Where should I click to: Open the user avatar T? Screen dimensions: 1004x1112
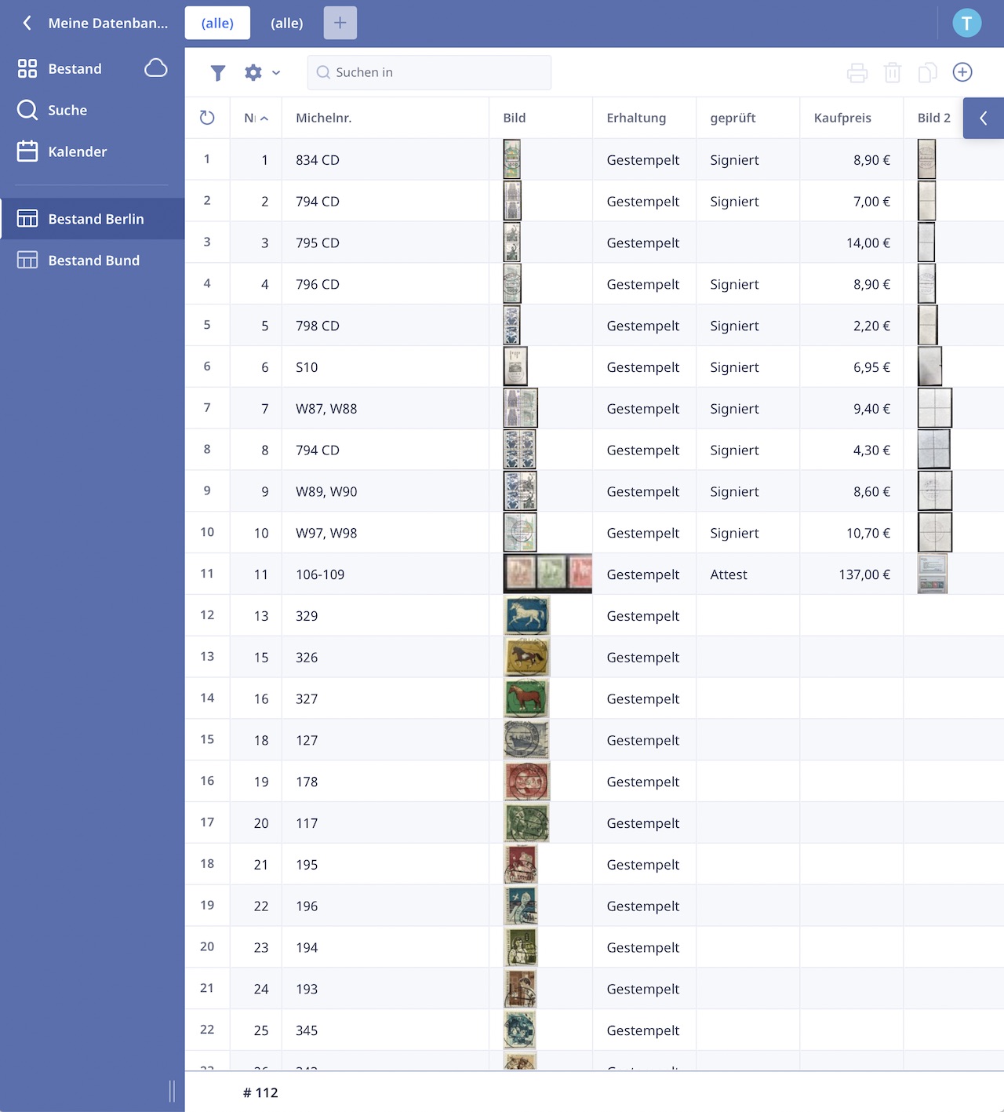966,24
